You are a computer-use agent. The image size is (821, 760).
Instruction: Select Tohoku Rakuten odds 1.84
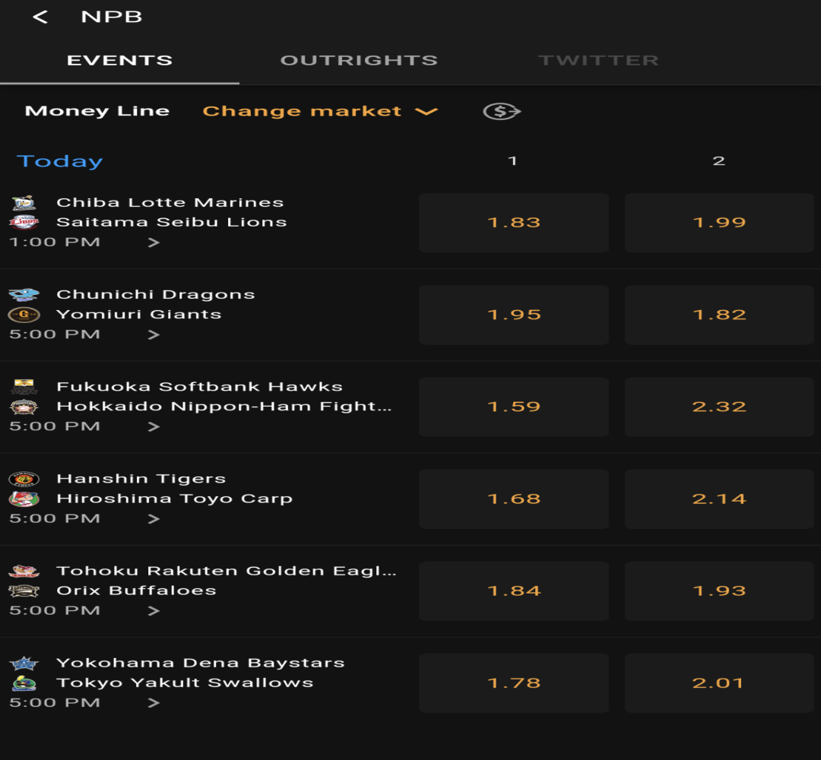point(514,591)
